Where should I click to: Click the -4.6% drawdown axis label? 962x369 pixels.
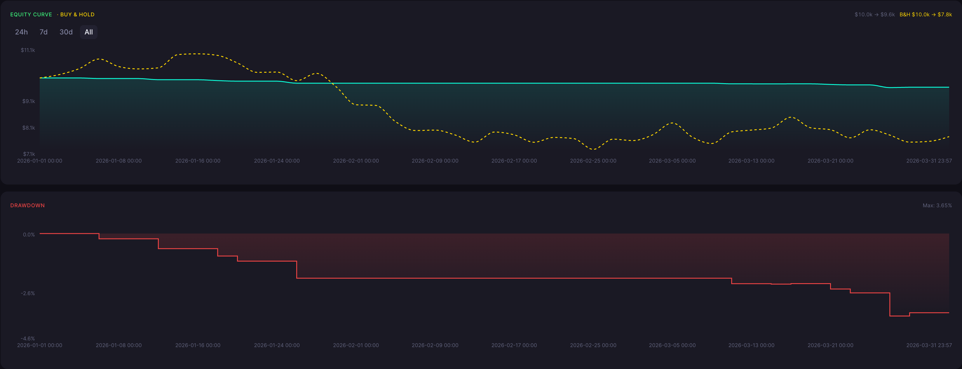[x=28, y=338]
